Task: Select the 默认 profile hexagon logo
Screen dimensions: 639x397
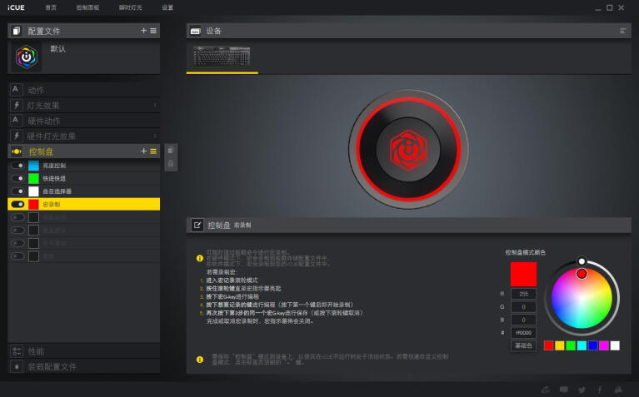Action: [x=26, y=57]
